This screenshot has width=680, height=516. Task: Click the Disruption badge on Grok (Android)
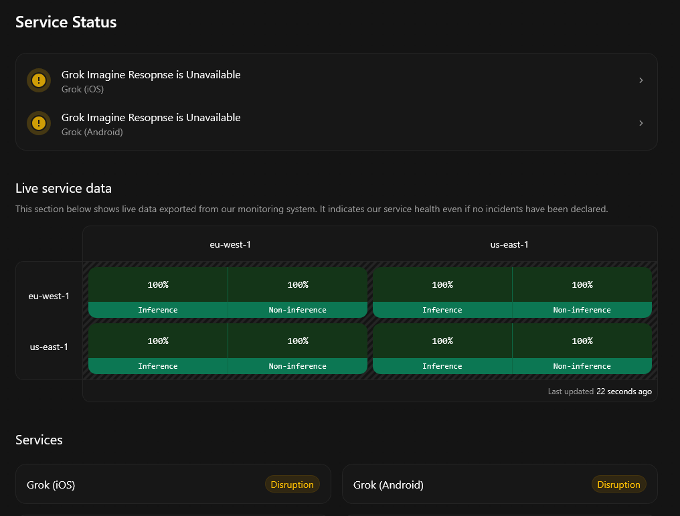coord(618,485)
